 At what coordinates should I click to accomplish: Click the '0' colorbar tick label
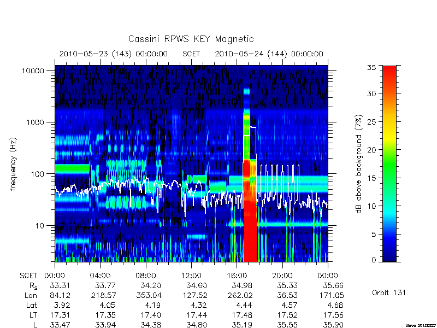(374, 260)
